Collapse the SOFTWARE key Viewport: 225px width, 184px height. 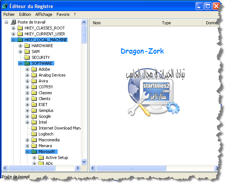click(x=21, y=63)
